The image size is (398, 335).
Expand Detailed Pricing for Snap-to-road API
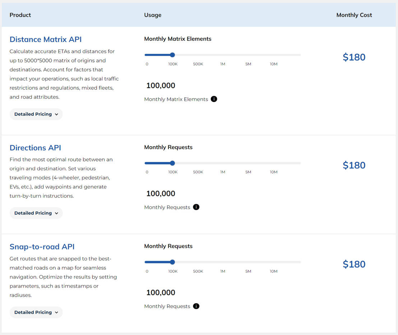[x=36, y=312]
